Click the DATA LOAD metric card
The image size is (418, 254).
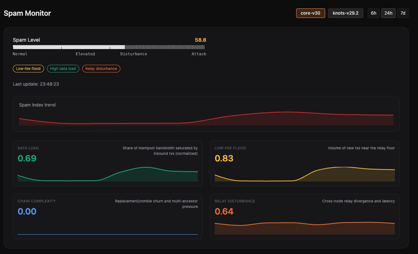107,163
